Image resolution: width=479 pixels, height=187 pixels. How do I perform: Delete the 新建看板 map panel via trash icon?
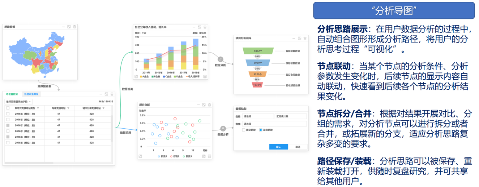[x=74, y=27]
